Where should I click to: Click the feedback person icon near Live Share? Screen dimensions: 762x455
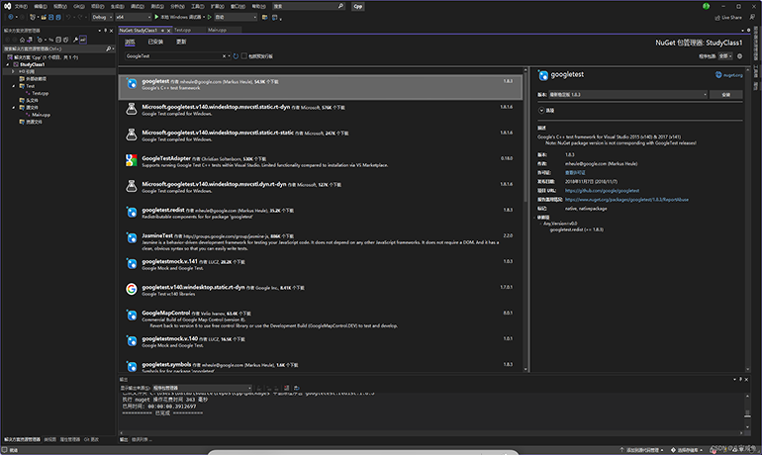tap(752, 17)
